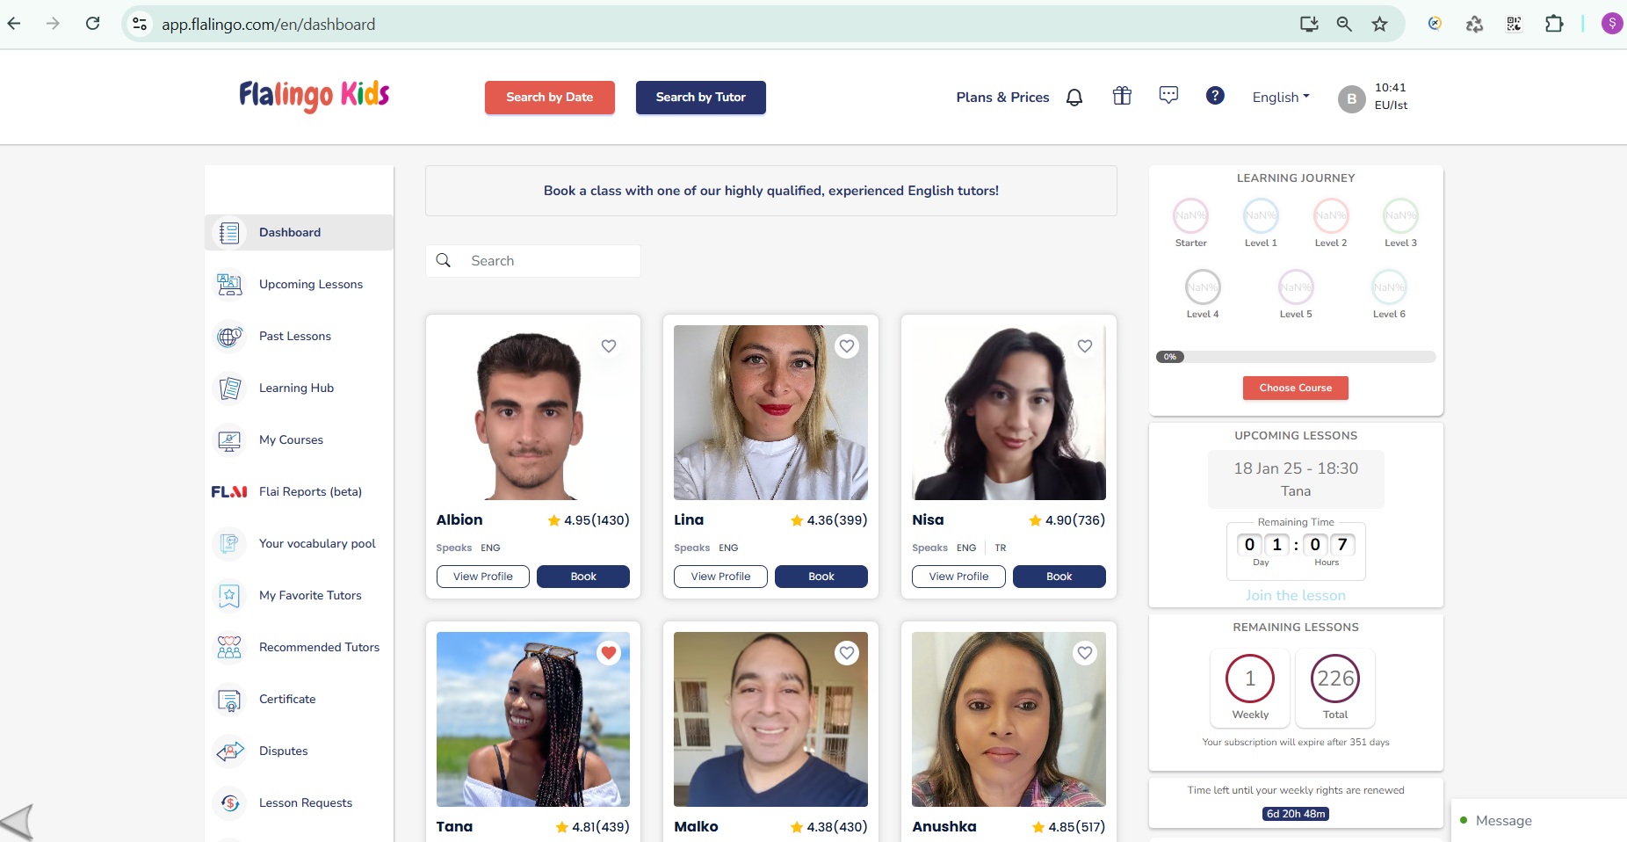The image size is (1627, 842).
Task: View Lina's profile
Action: coord(720,577)
